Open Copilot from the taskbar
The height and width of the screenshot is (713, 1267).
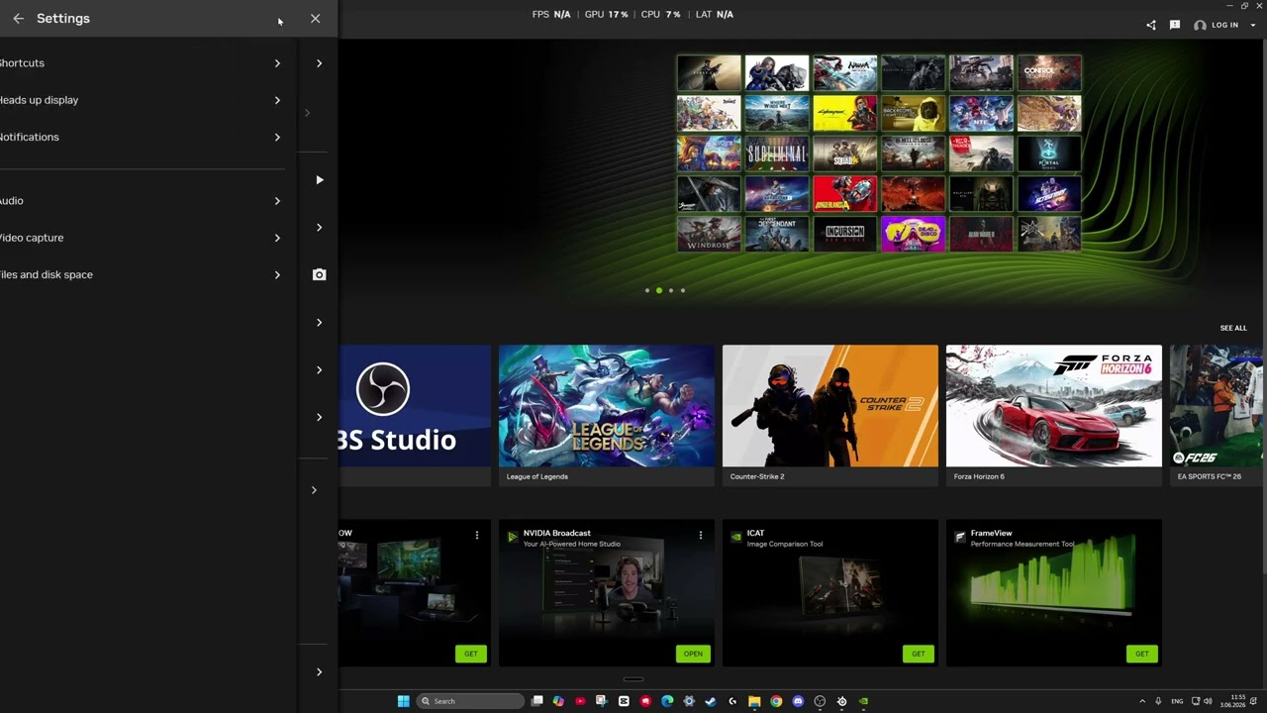point(558,701)
